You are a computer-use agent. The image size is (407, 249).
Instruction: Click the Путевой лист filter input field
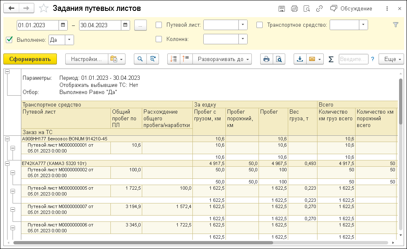[221, 25]
